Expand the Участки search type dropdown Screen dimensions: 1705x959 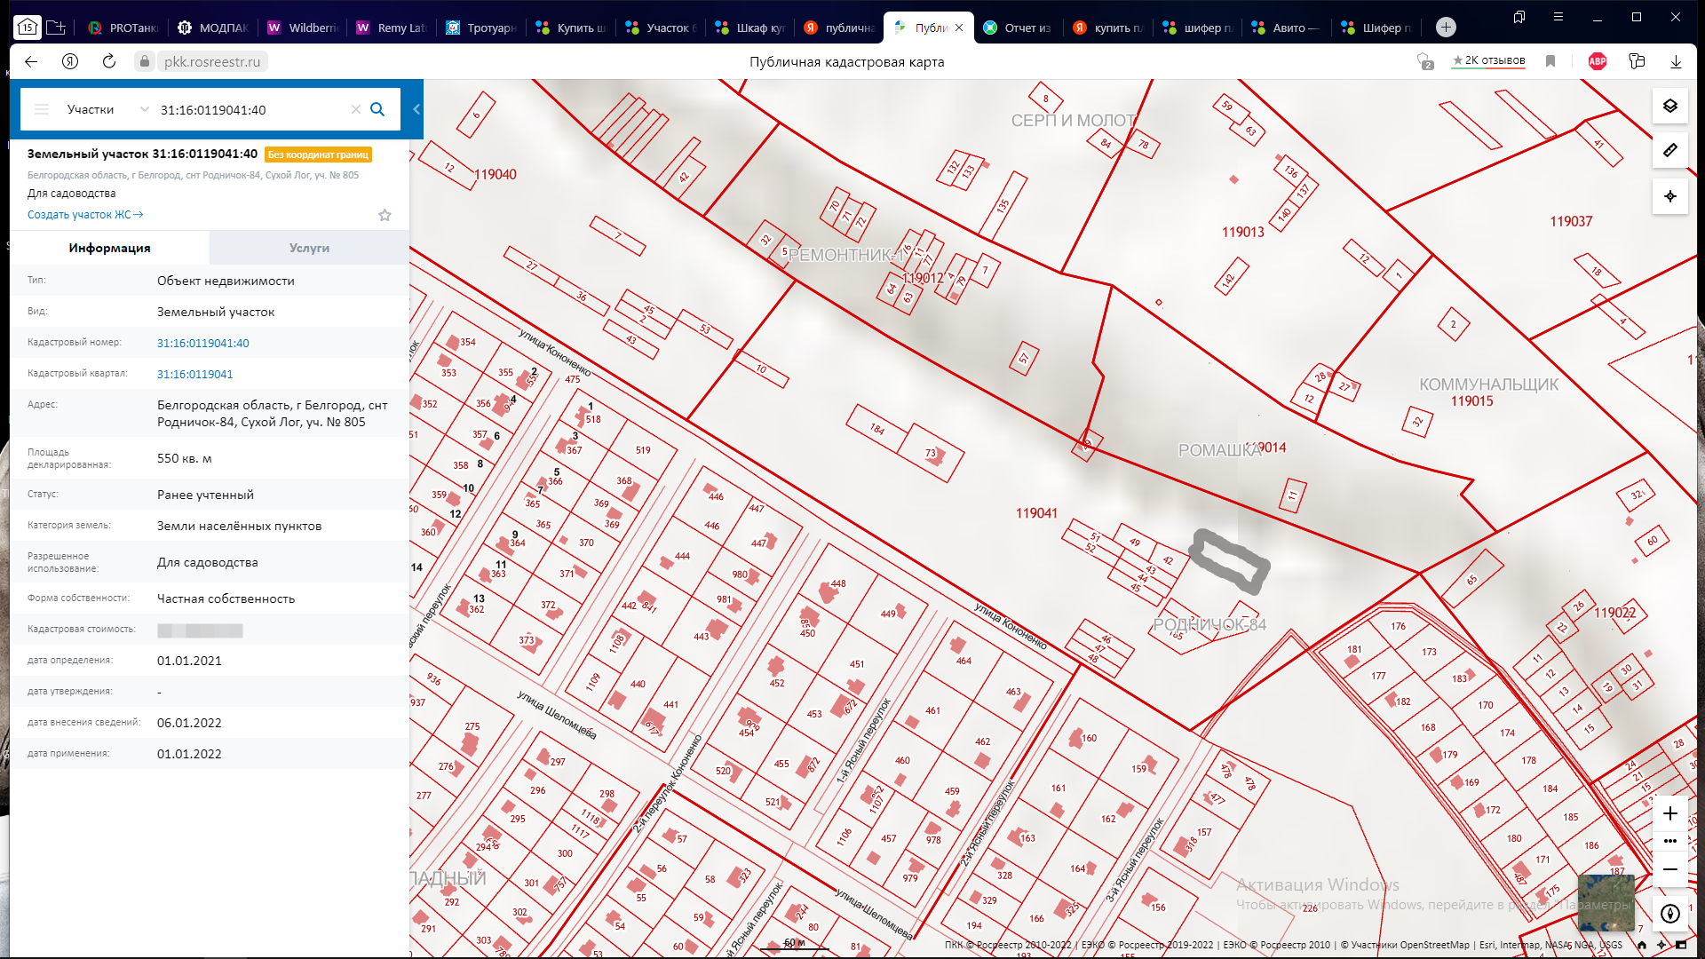tap(144, 109)
